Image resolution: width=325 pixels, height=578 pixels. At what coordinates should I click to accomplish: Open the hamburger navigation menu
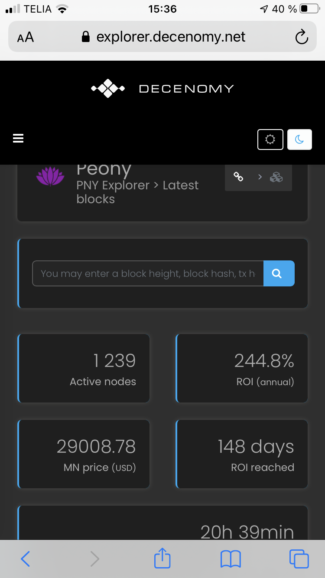tap(18, 138)
